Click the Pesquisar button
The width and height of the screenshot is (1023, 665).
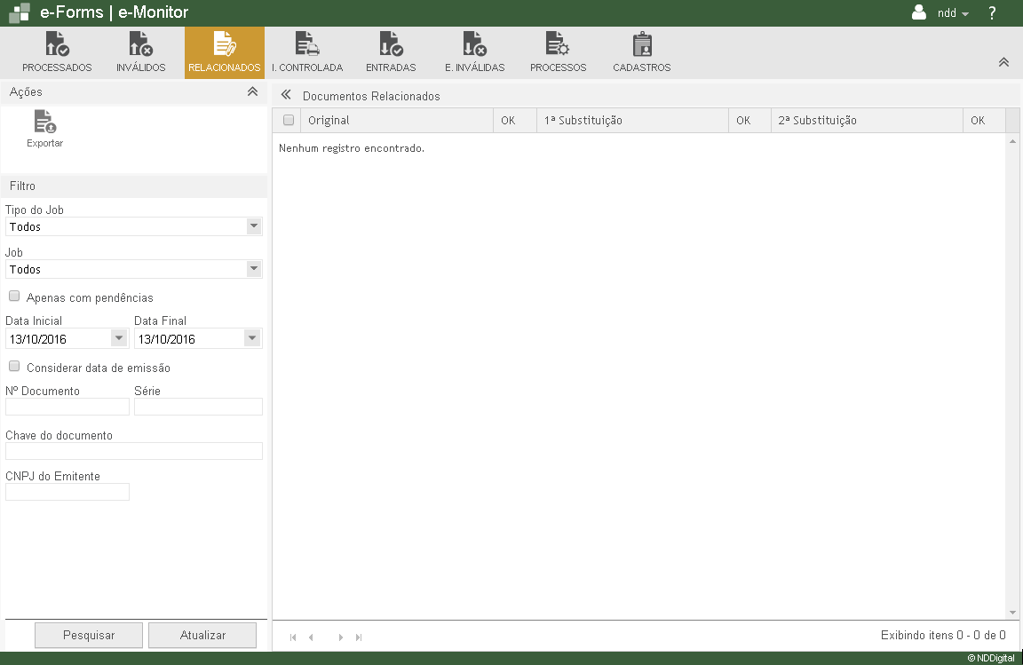(89, 635)
